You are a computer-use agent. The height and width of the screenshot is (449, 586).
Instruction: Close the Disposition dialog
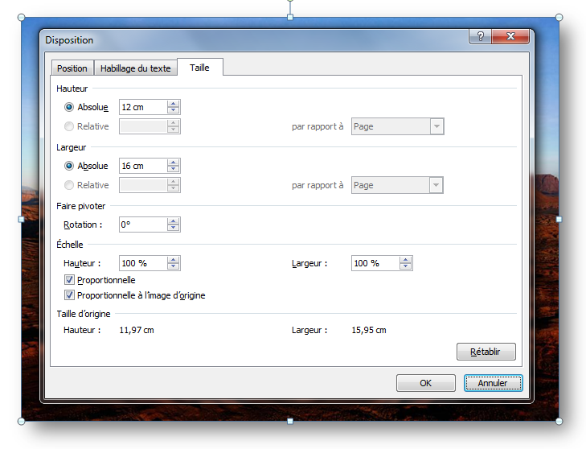(510, 36)
